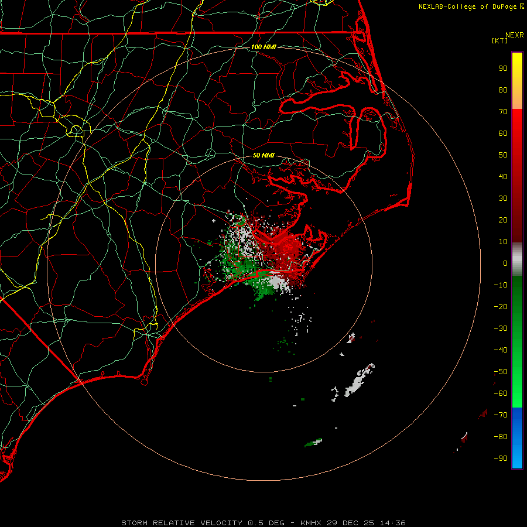Click the 30 value on velocity scale

503,199
